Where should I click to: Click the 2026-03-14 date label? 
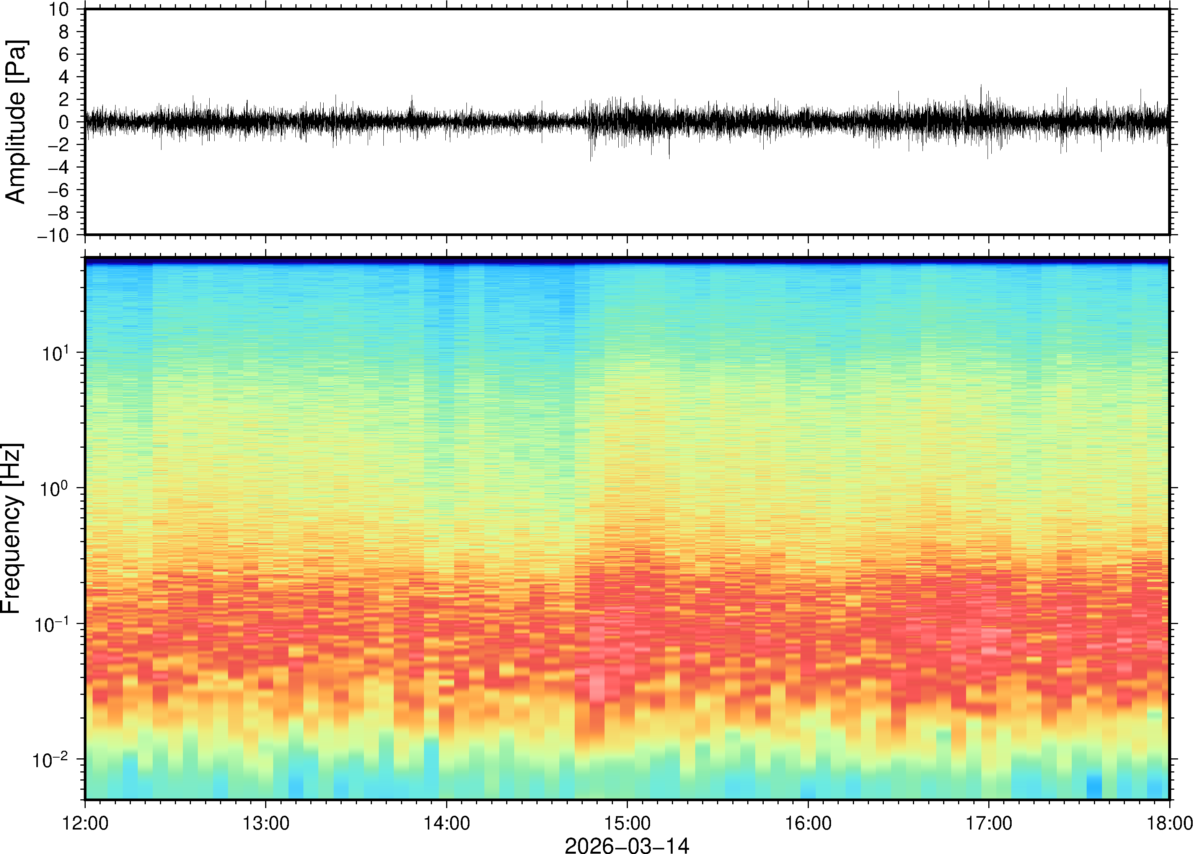(627, 845)
